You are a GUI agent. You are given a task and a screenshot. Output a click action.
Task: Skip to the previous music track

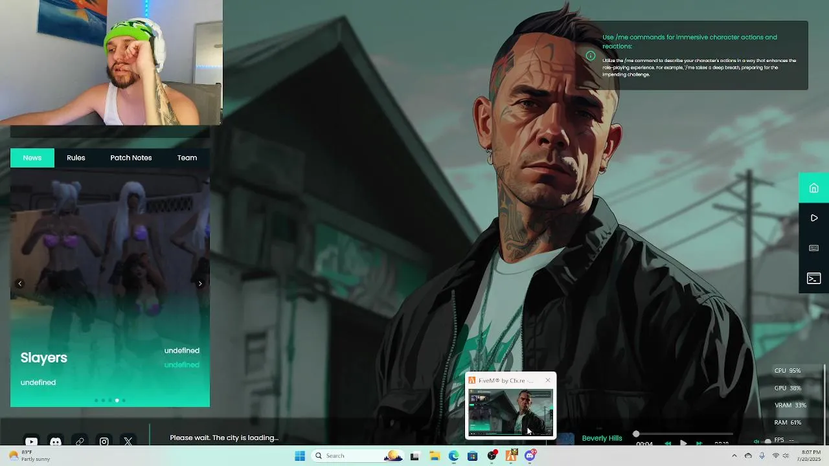pyautogui.click(x=668, y=444)
